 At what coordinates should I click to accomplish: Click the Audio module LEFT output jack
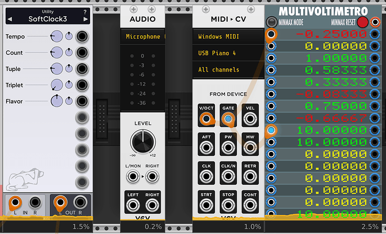coord(133,206)
